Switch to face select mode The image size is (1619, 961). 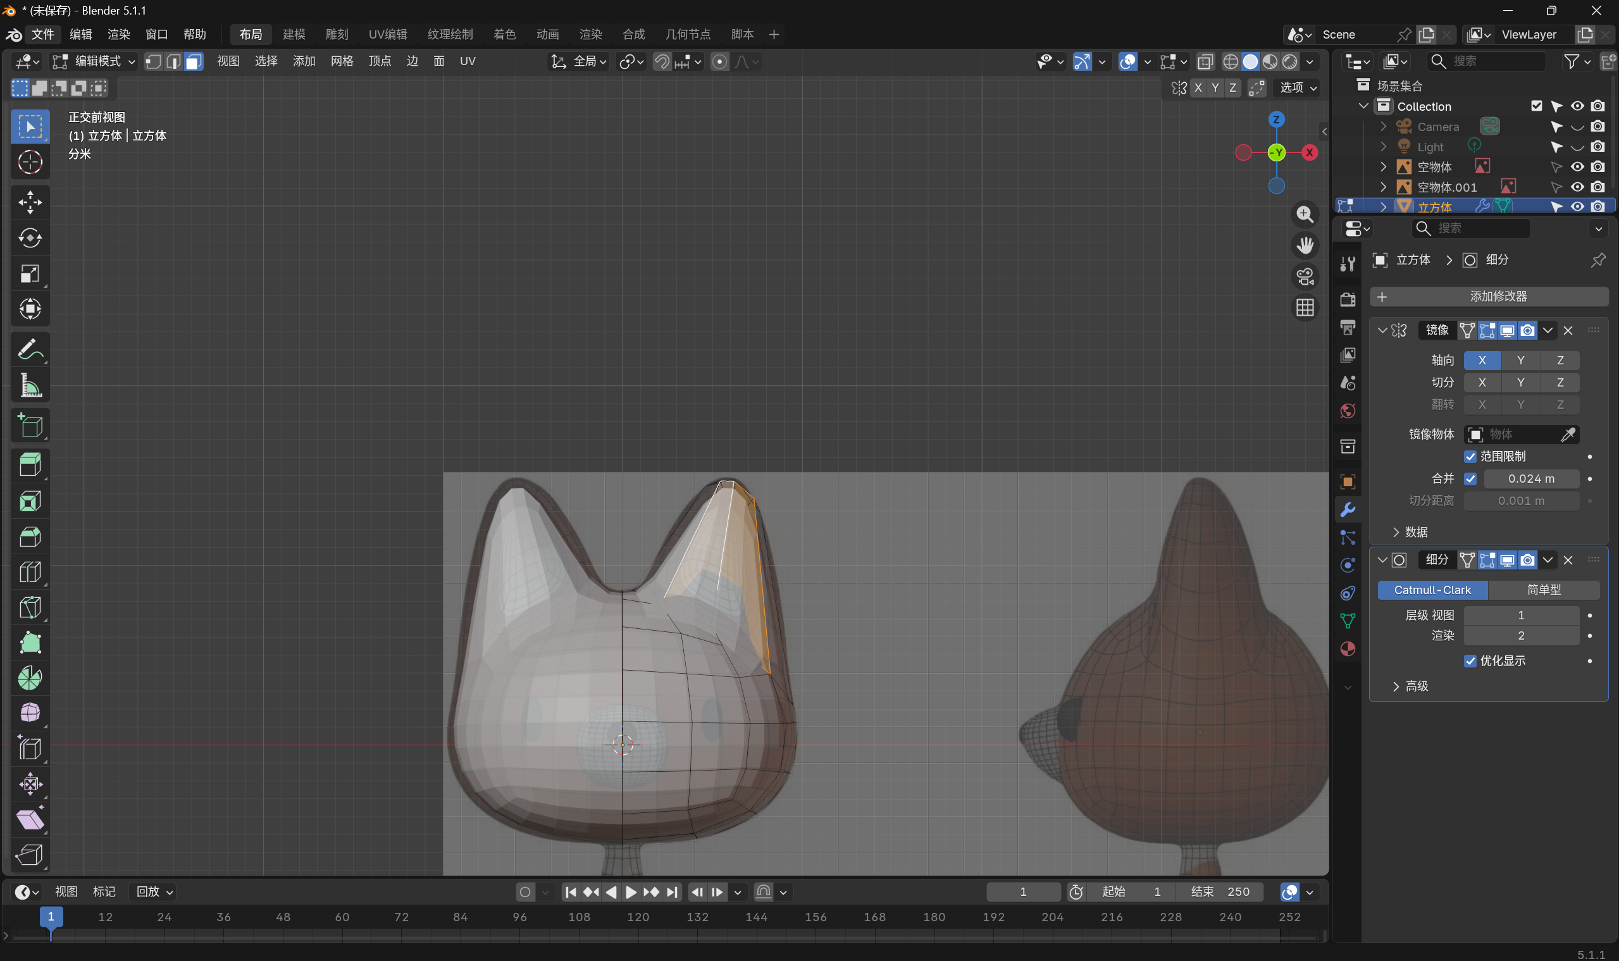tap(194, 61)
